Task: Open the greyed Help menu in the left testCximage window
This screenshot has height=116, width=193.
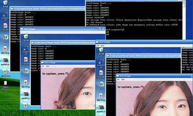Action: pyautogui.click(x=27, y=32)
